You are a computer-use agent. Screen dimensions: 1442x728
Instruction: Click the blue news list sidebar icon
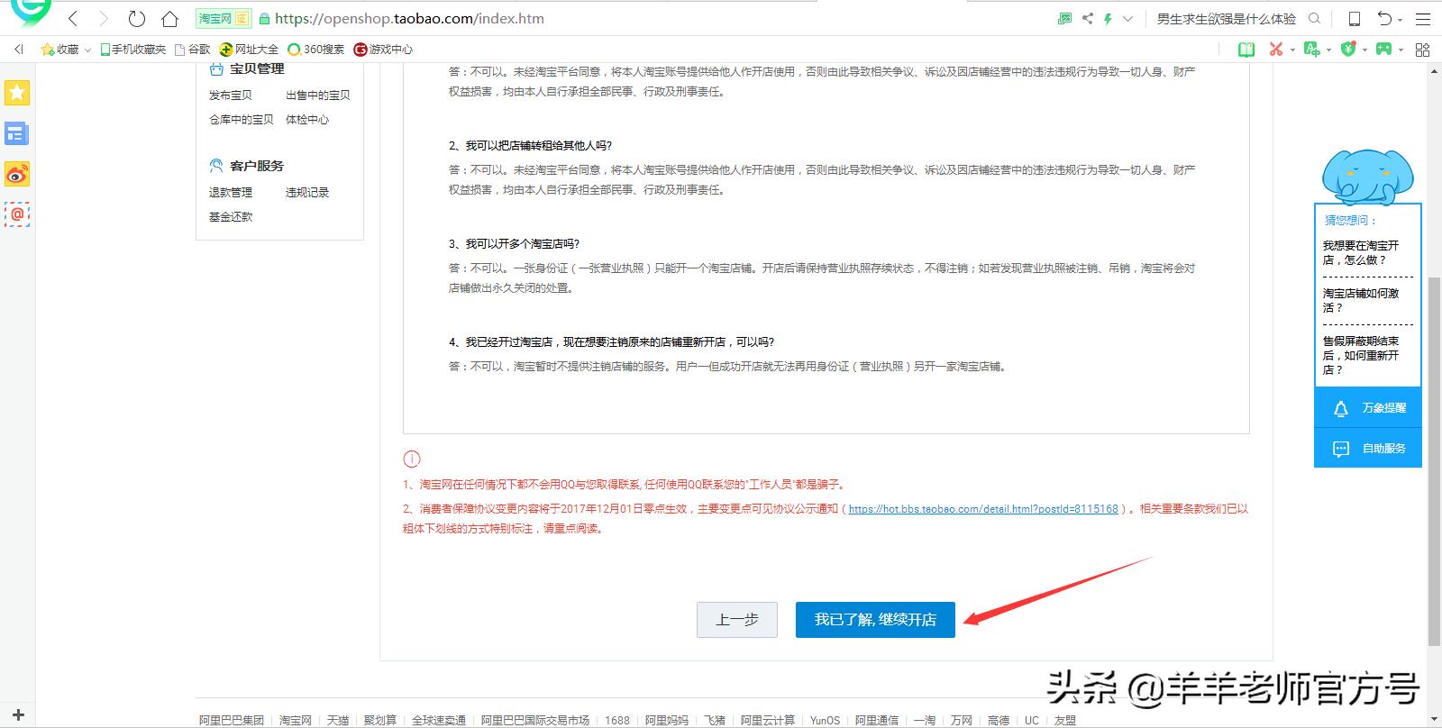tap(17, 134)
